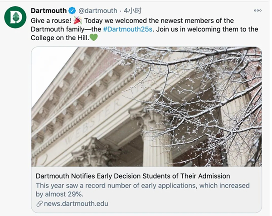Screen dimensions: 272x216
Task: Click the "Give a rouse!" tweet text
Action: (50, 20)
